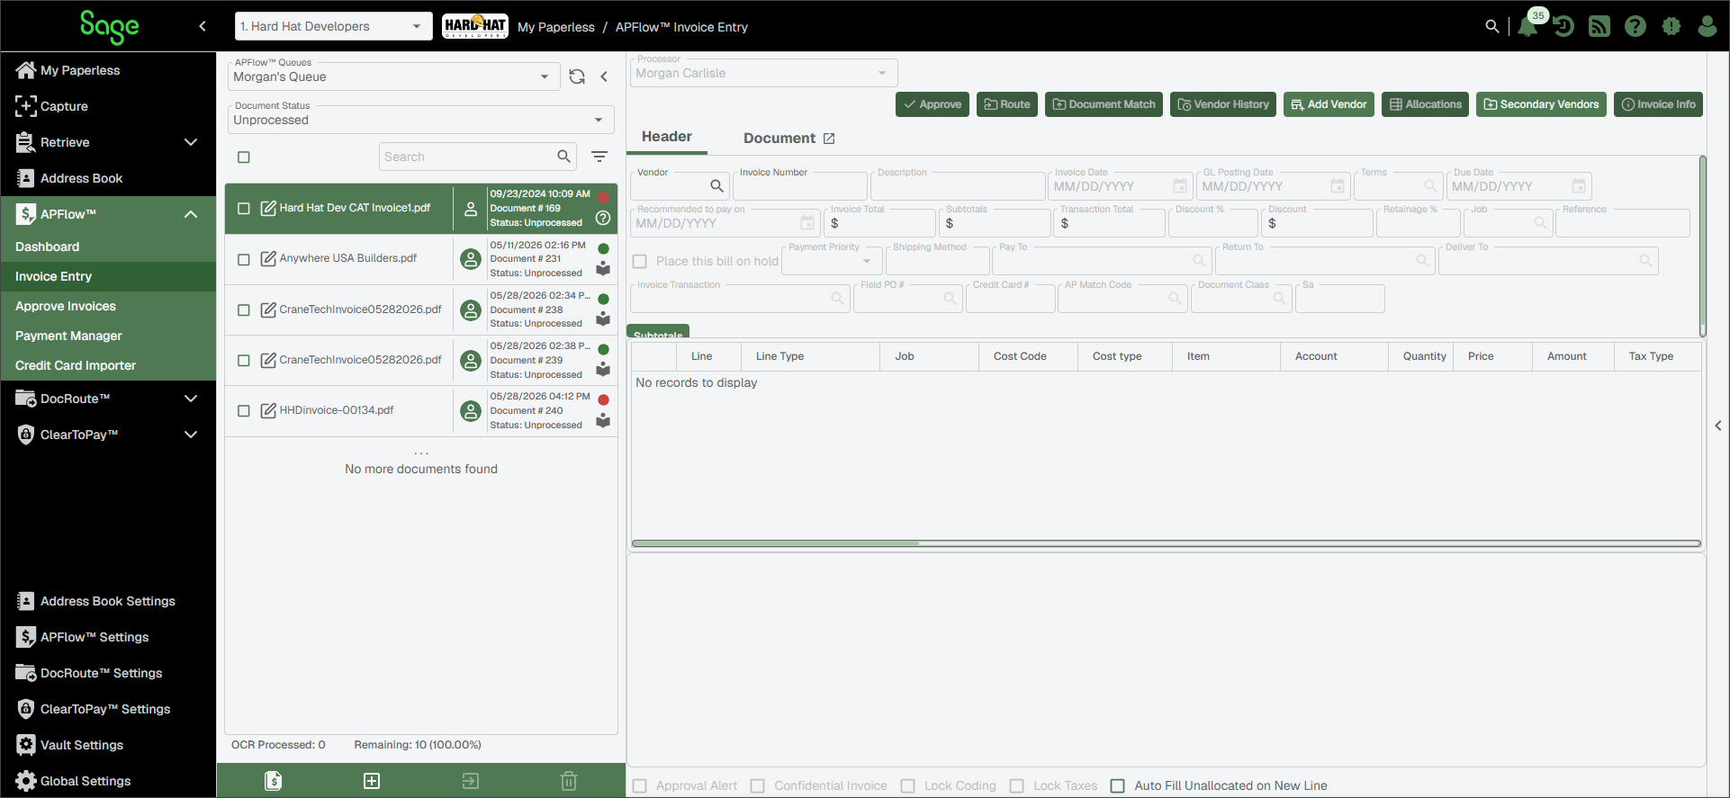Image resolution: width=1730 pixels, height=798 pixels.
Task: Click the line grid horizontal scrollbar
Action: pos(1166,543)
